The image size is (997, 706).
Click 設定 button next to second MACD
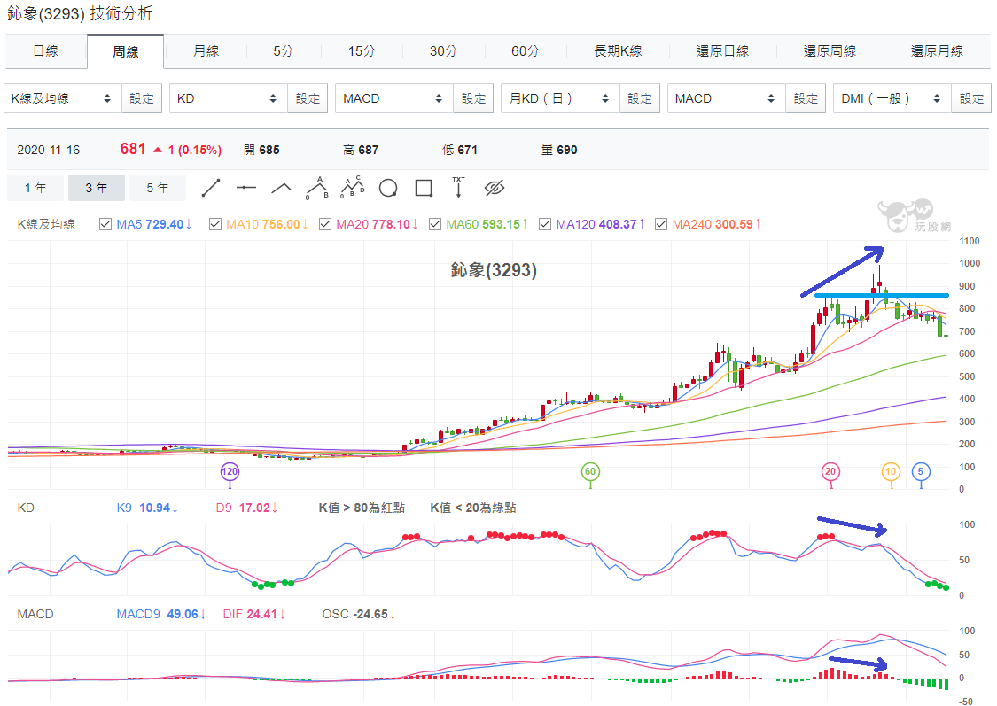[806, 98]
